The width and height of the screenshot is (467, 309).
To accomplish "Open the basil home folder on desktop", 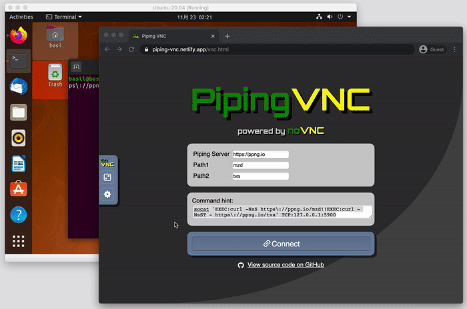I will [55, 37].
